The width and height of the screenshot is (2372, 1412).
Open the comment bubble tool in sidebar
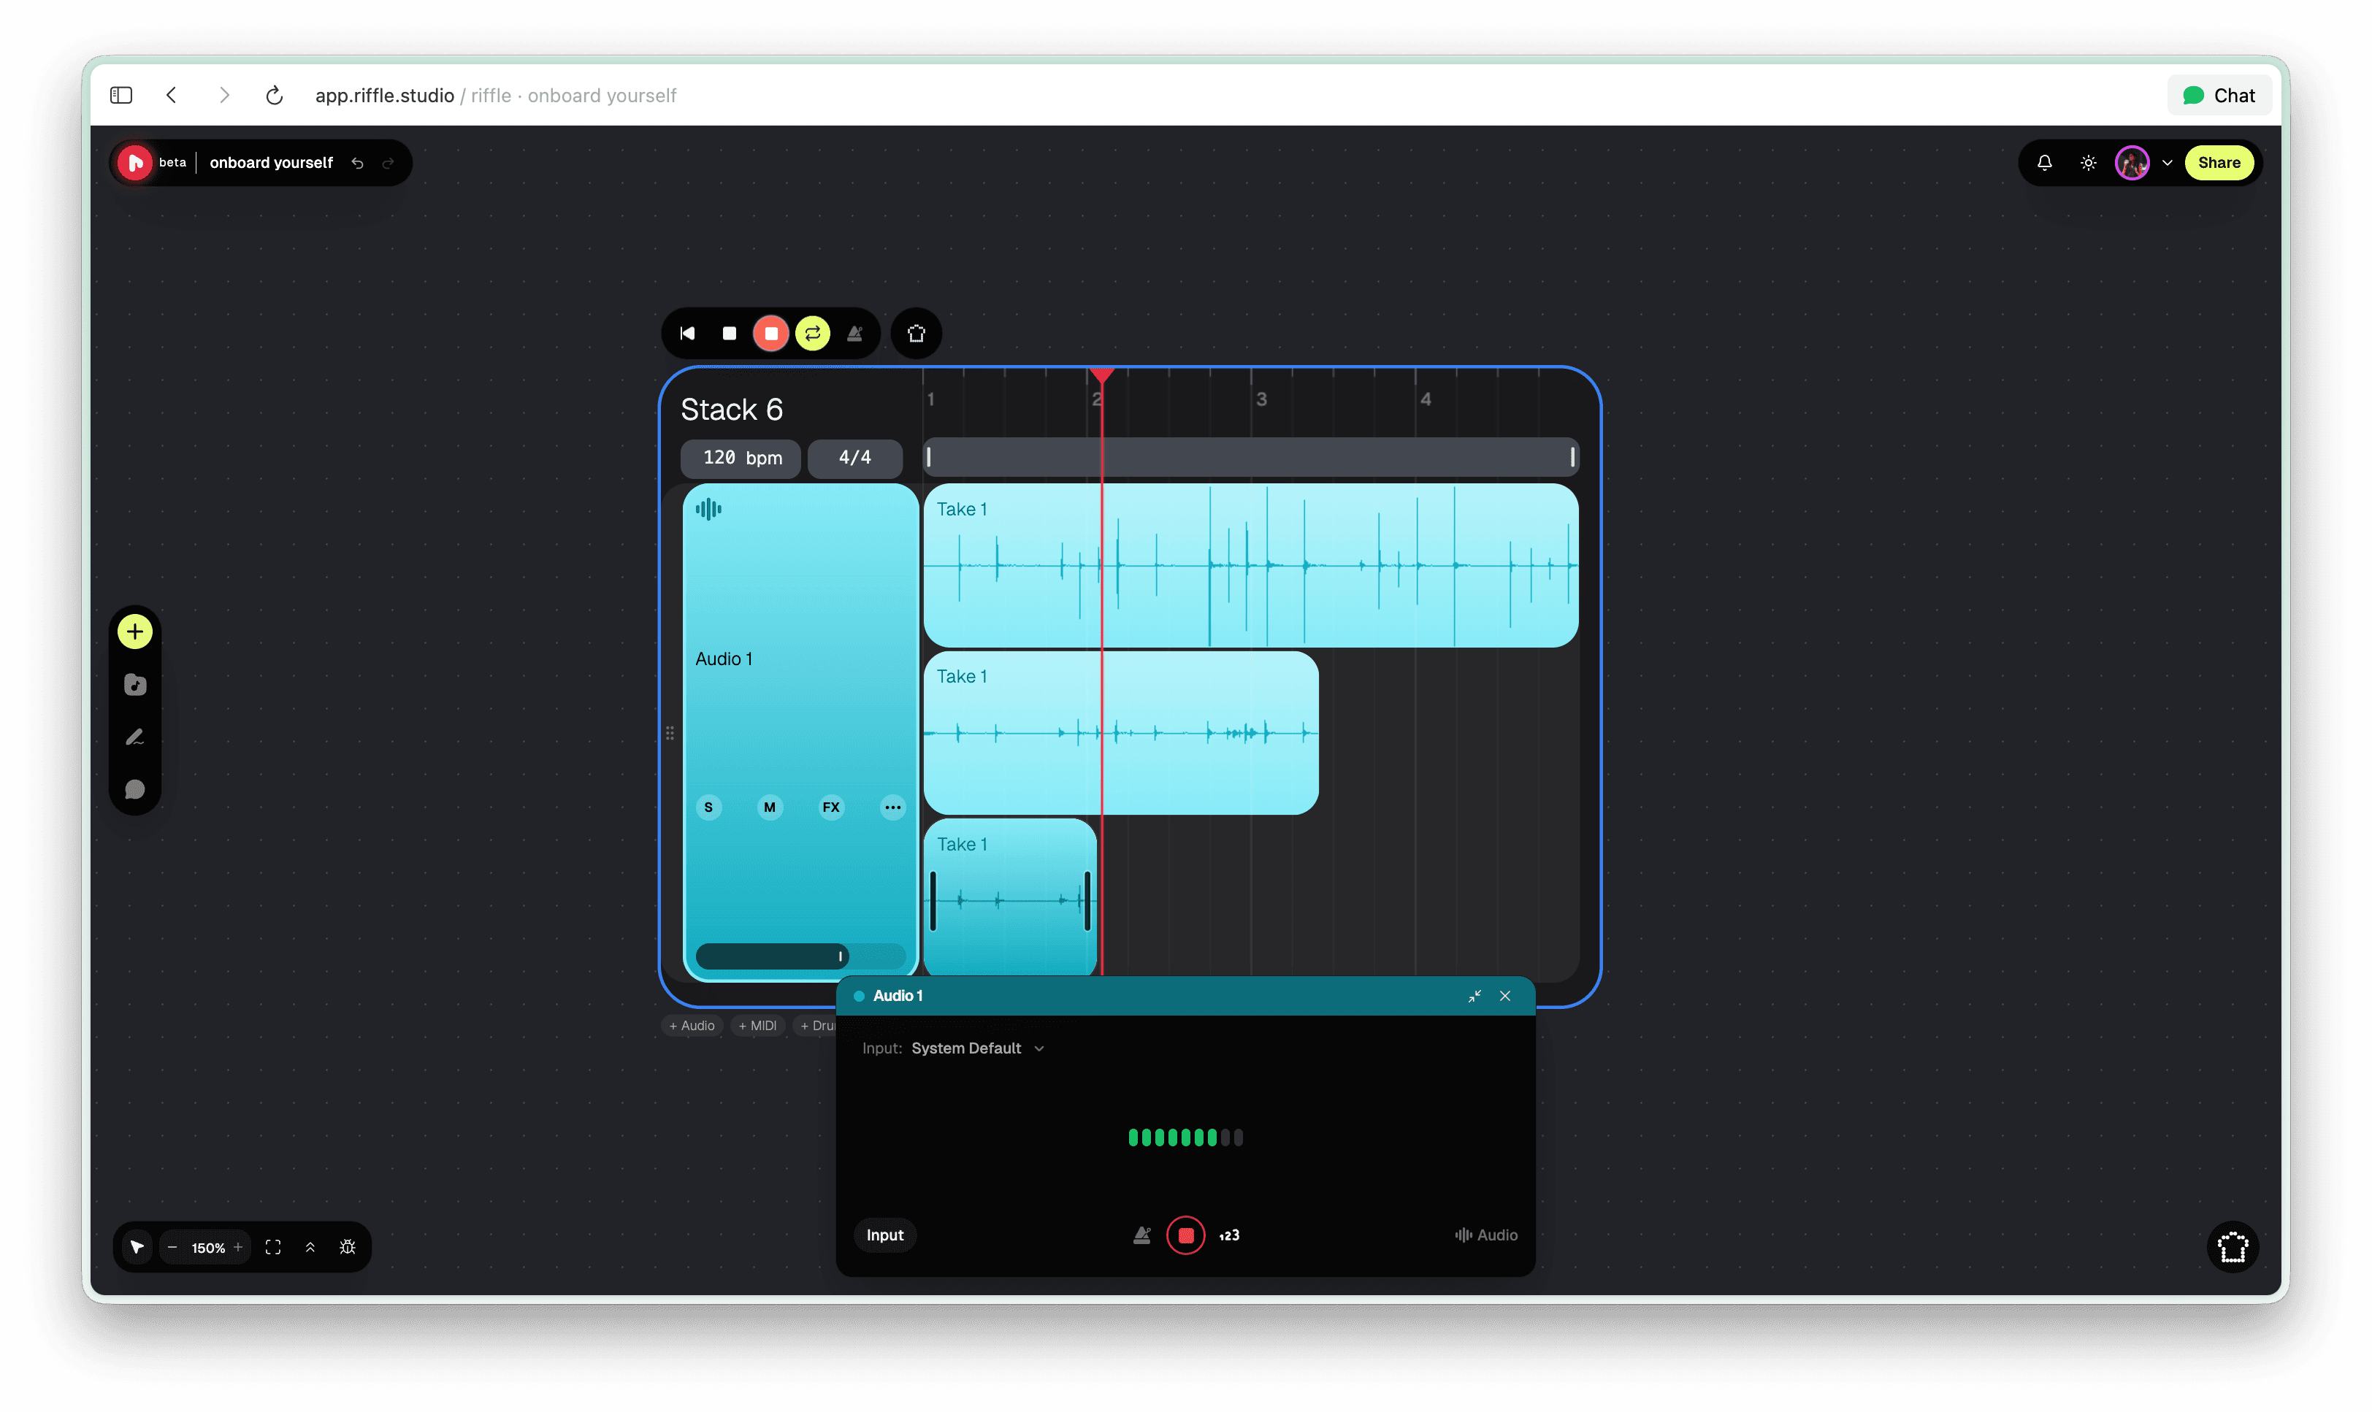pyautogui.click(x=135, y=790)
